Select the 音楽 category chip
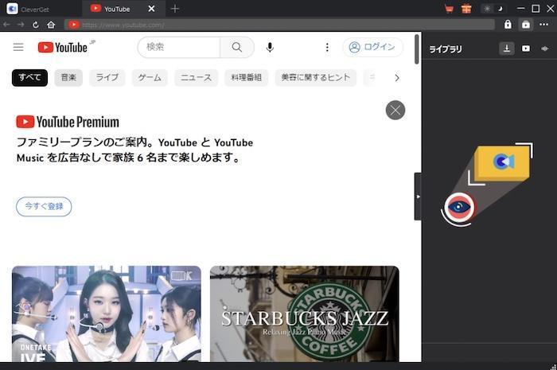557x370 pixels. tap(68, 78)
